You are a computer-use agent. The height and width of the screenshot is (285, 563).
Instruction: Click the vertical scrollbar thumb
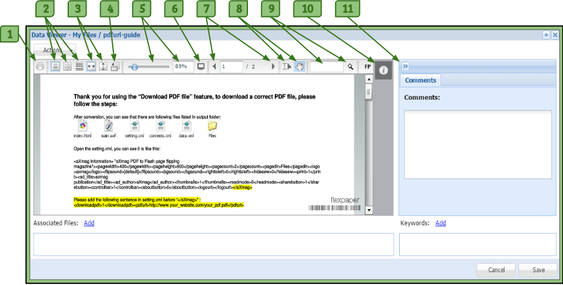(x=369, y=92)
